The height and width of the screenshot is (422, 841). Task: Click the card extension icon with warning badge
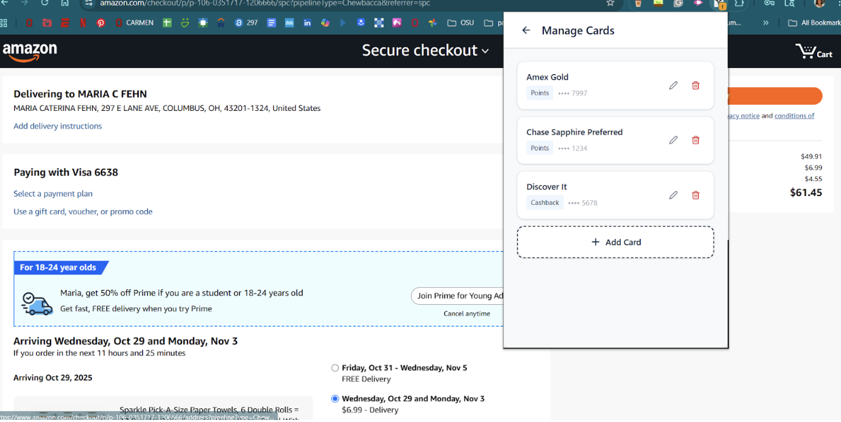click(x=719, y=4)
